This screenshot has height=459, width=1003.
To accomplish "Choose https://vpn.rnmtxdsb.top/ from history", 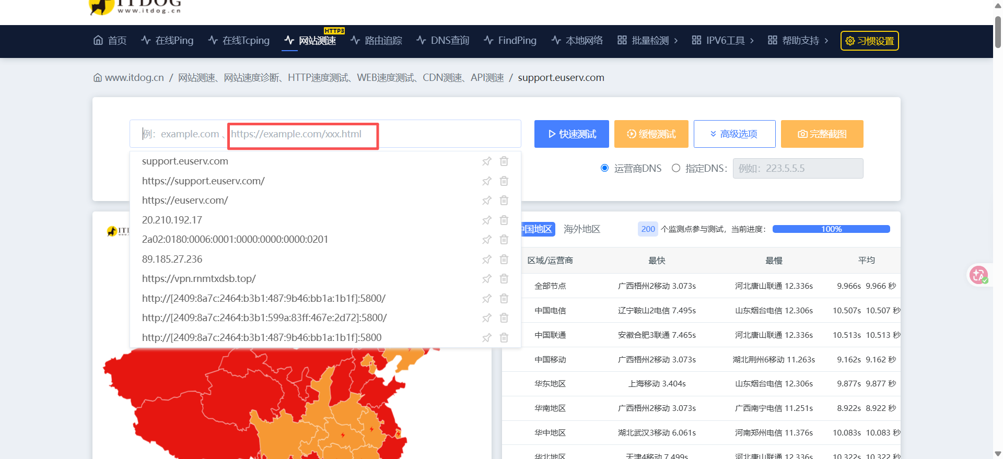I will click(199, 279).
